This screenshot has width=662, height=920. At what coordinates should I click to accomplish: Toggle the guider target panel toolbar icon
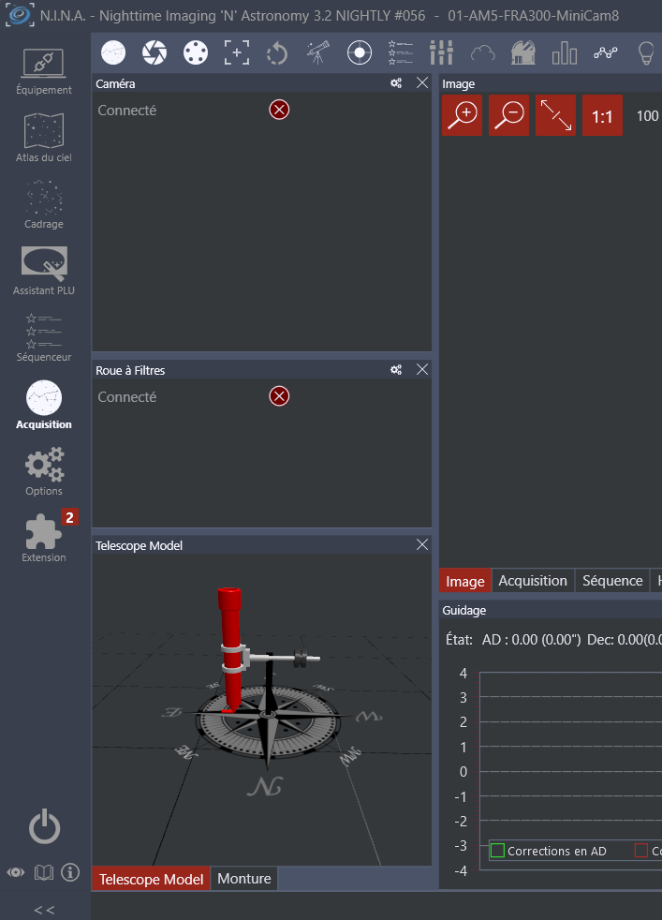360,52
